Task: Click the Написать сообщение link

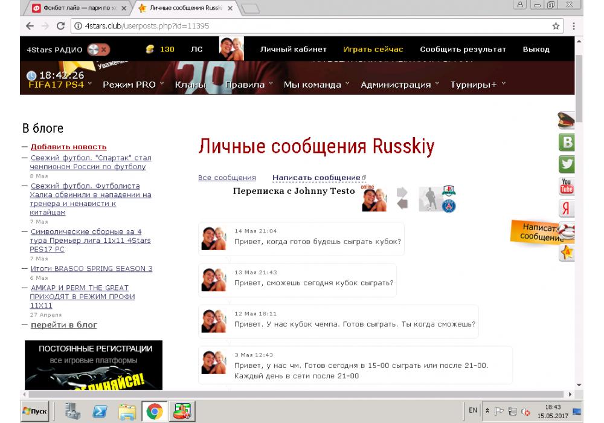Action: (x=317, y=178)
